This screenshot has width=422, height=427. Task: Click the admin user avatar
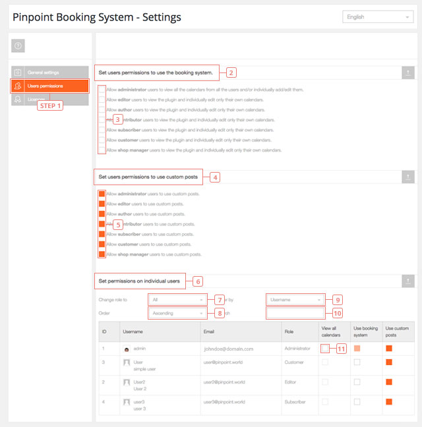(x=127, y=347)
